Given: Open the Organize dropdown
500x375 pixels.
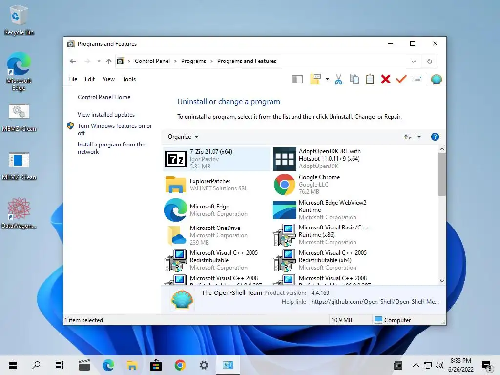Looking at the screenshot, I should pyautogui.click(x=183, y=137).
